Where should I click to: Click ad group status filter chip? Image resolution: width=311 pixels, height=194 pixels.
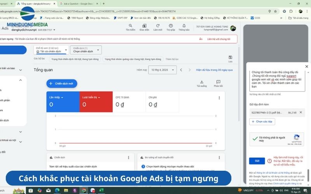click(x=133, y=59)
